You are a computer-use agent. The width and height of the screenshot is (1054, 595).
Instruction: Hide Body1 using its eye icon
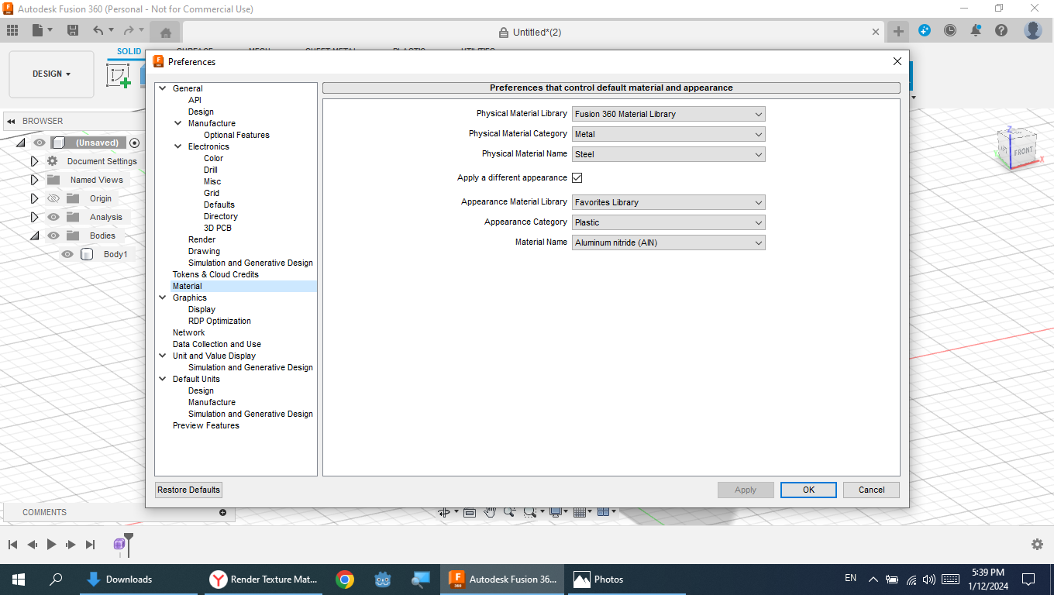click(x=67, y=254)
